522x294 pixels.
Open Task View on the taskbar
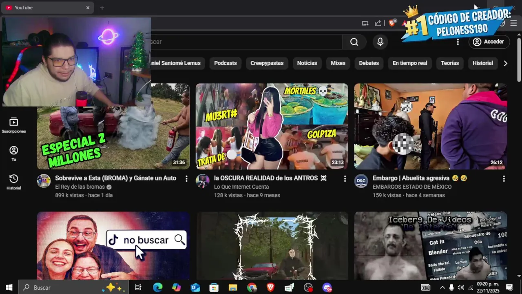[x=138, y=287]
